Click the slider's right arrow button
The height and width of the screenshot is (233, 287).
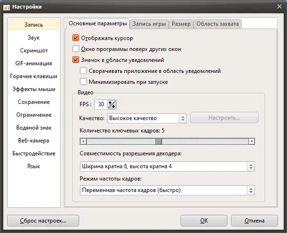[252, 141]
